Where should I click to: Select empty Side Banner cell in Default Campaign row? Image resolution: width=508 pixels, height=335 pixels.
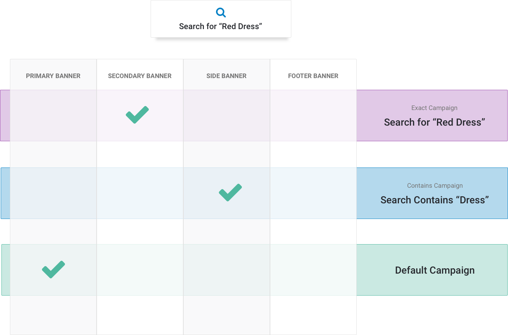tap(226, 270)
